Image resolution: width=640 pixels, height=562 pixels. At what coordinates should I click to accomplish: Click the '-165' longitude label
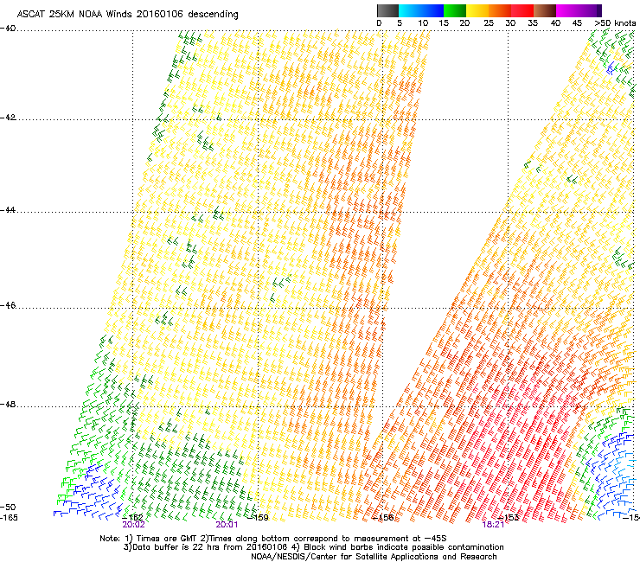tap(10, 517)
